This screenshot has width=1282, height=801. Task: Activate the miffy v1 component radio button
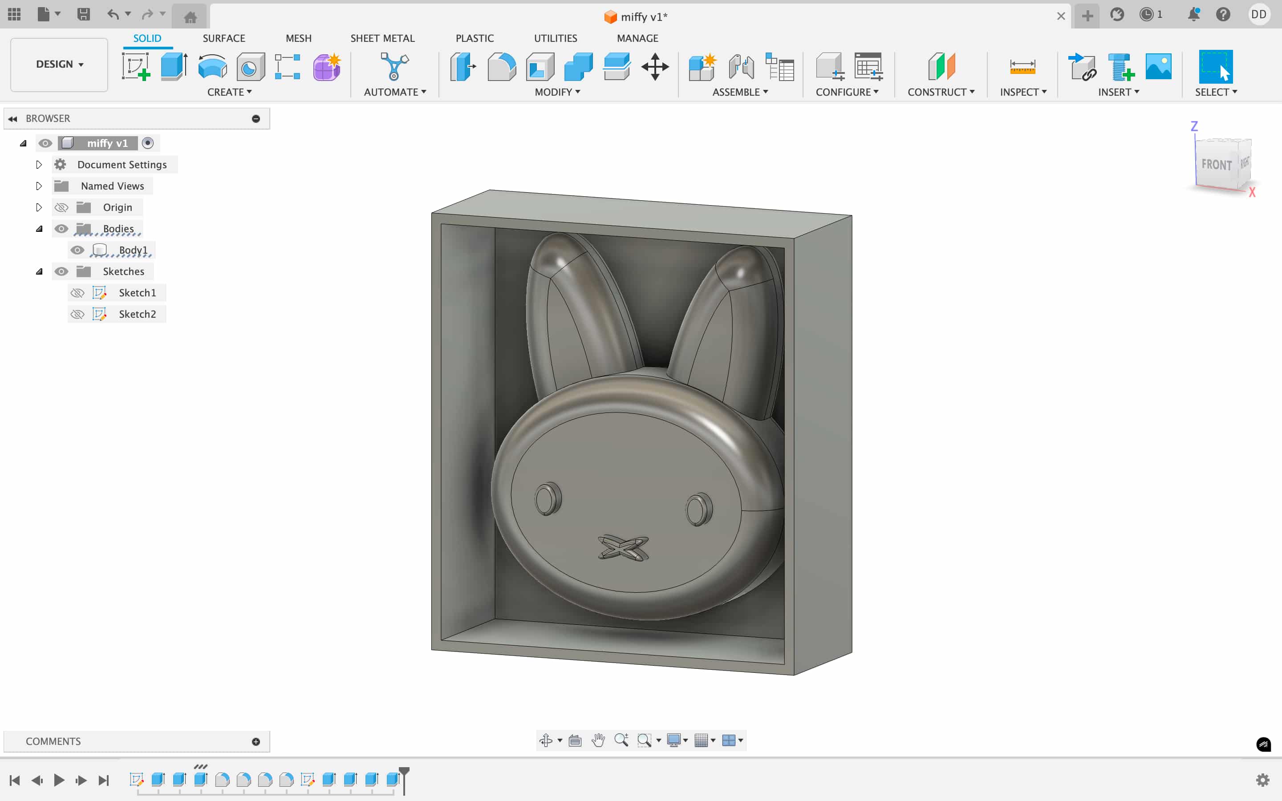[x=148, y=143]
